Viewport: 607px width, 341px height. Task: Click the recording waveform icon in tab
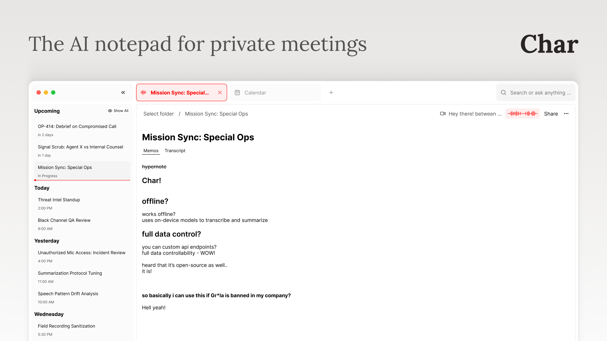[x=144, y=92]
